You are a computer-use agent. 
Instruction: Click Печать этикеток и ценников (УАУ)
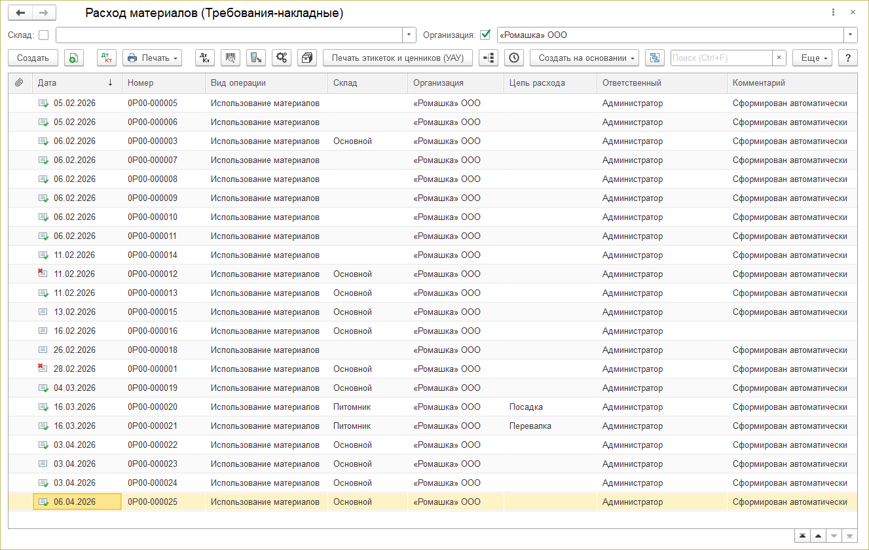tap(398, 58)
